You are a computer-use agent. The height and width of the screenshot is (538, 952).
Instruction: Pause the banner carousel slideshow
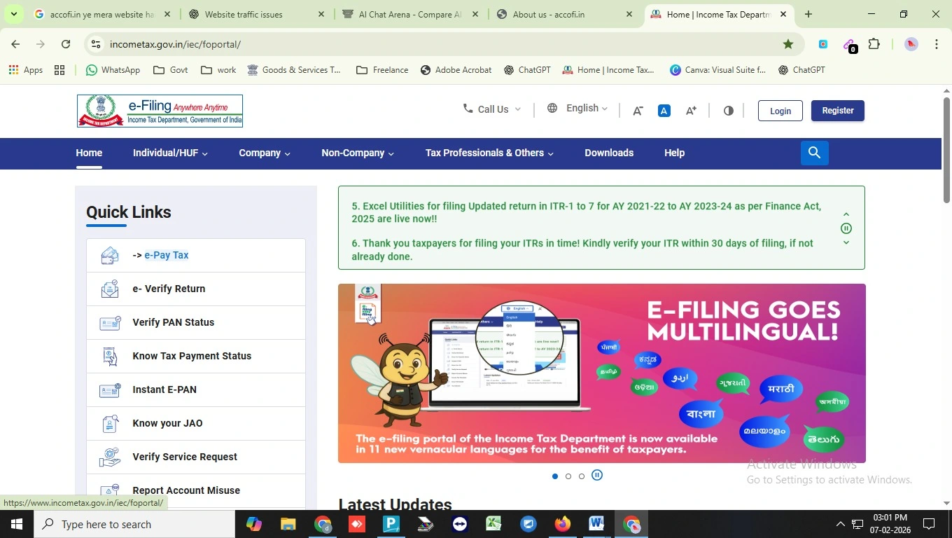coord(597,476)
